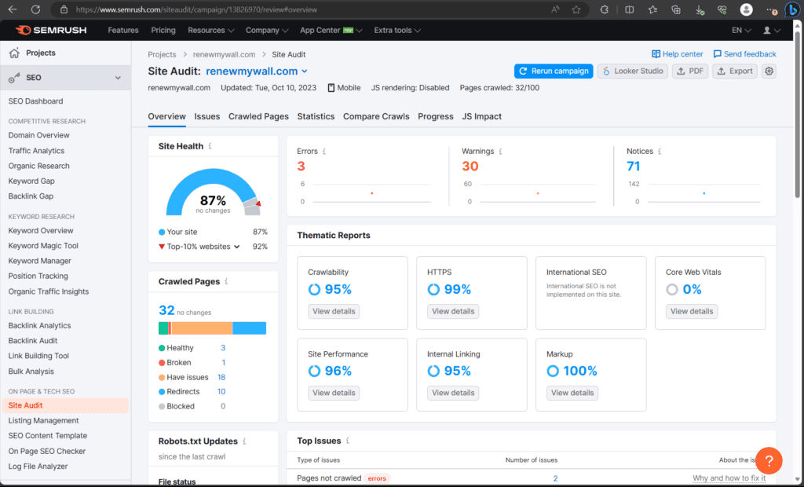Open audit settings gear icon
The image size is (804, 487).
click(769, 71)
